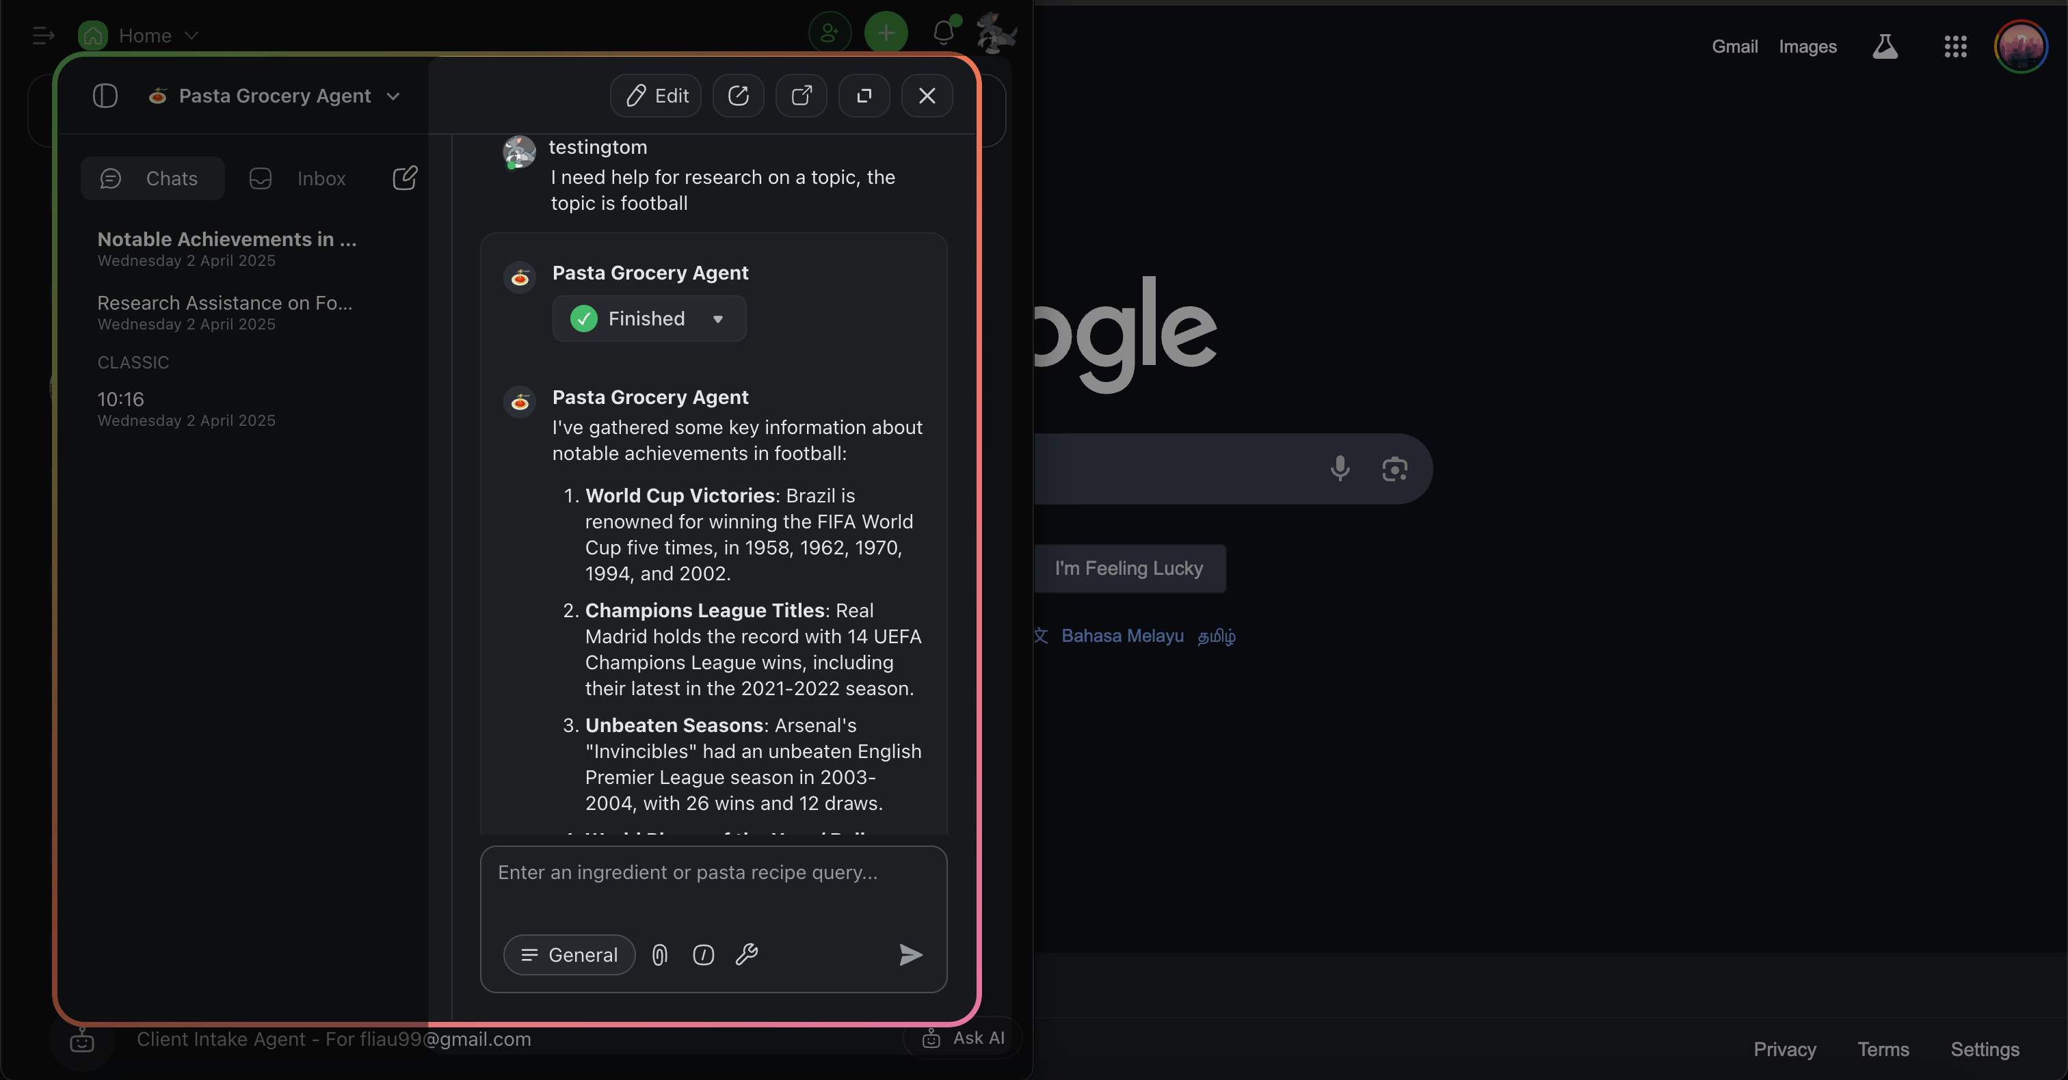Start a new chat with compose icon
Viewport: 2068px width, 1080px height.
pyautogui.click(x=406, y=177)
